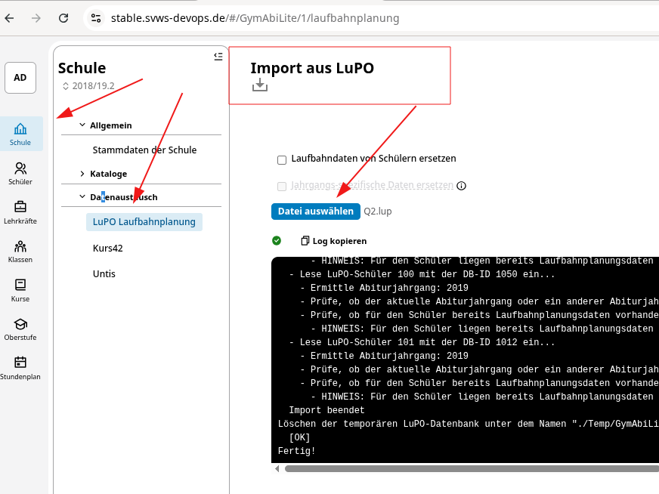
Task: Select Untis menu entry
Action: coord(104,273)
